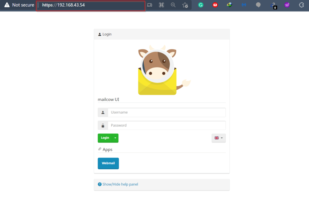This screenshot has height=201, width=309.
Task: Click the user icon beside Username
Action: click(103, 112)
